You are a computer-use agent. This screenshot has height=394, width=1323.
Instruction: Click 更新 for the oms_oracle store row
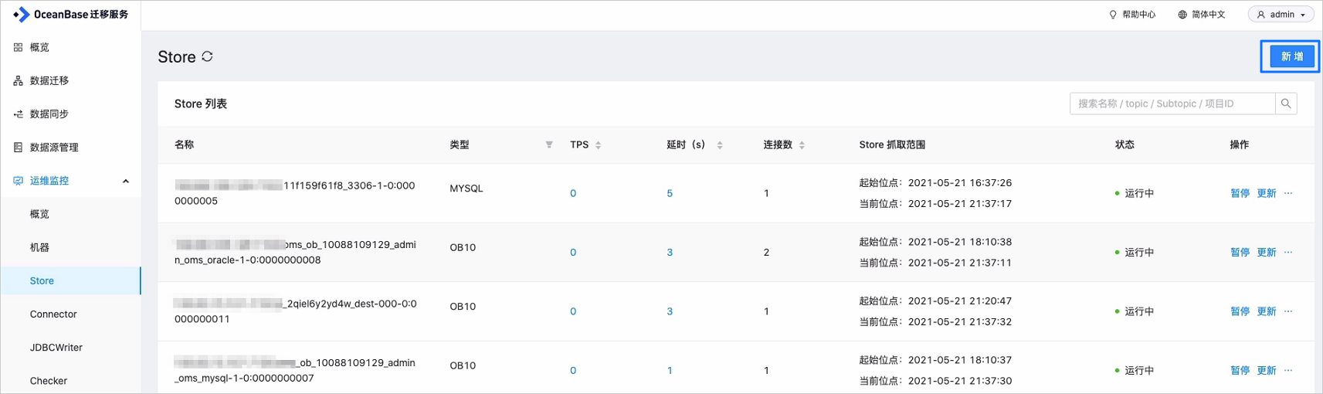pos(1267,252)
